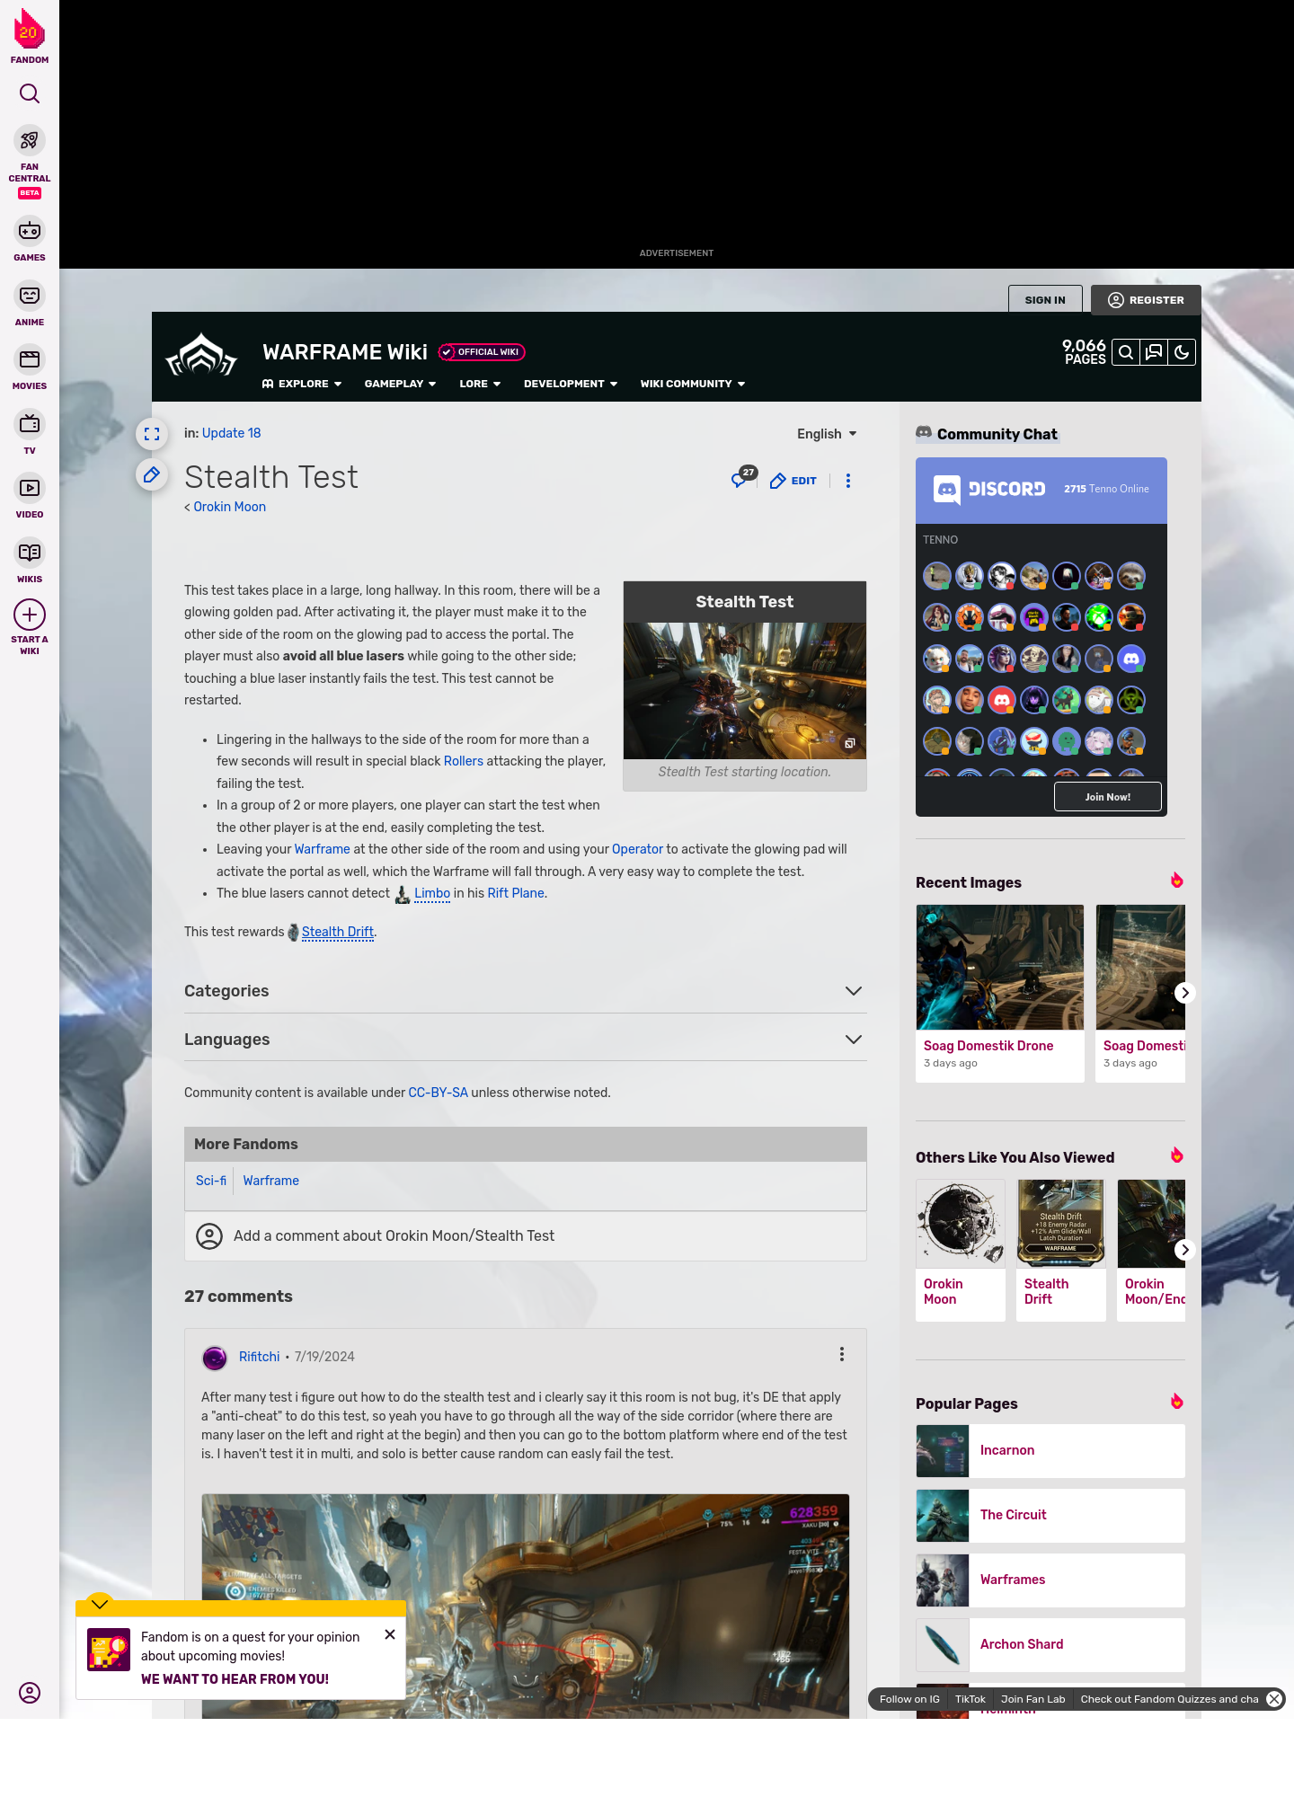The image size is (1294, 1797).
Task: Open Warframes popular page
Action: coord(1050,1580)
